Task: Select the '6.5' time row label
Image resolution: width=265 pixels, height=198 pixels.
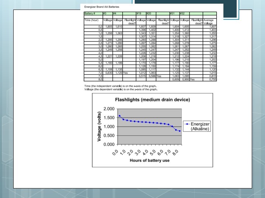Action: (x=93, y=70)
